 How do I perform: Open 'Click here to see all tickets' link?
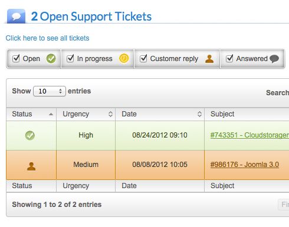pyautogui.click(x=47, y=38)
